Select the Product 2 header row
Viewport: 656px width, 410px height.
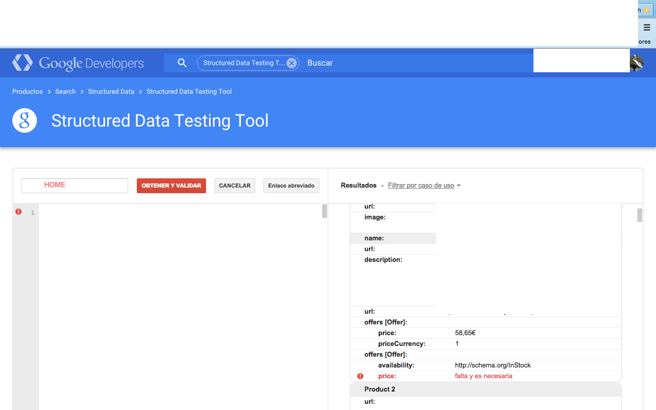tap(486, 389)
